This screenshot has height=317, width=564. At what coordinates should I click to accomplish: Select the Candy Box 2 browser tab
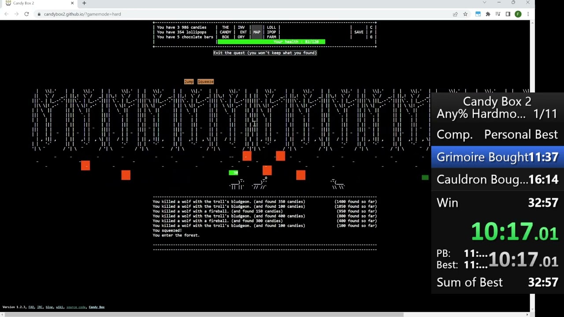(x=40, y=3)
